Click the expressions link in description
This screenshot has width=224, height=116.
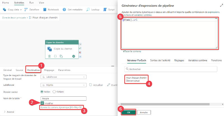tap(213, 12)
